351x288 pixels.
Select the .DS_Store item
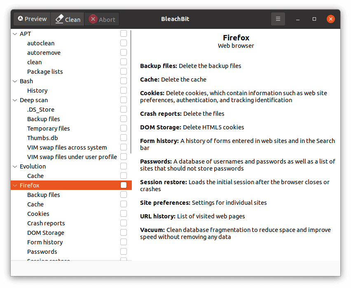click(x=71, y=110)
